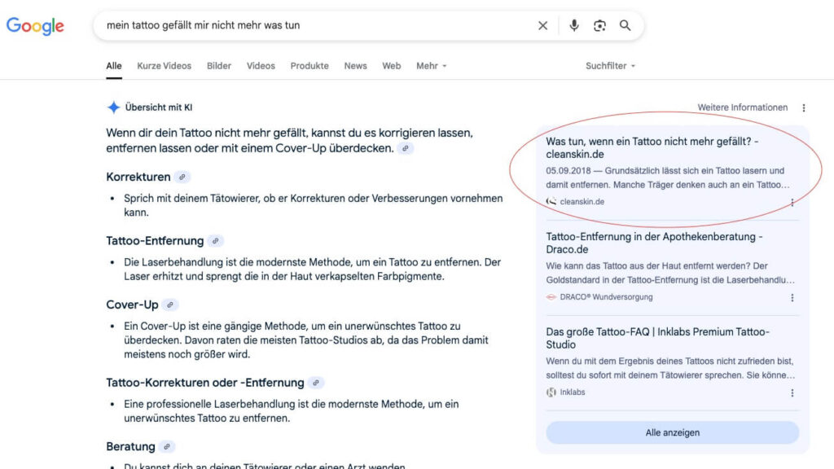834x469 pixels.
Task: Click the DRACO Wundversorgung favicon
Action: [551, 296]
